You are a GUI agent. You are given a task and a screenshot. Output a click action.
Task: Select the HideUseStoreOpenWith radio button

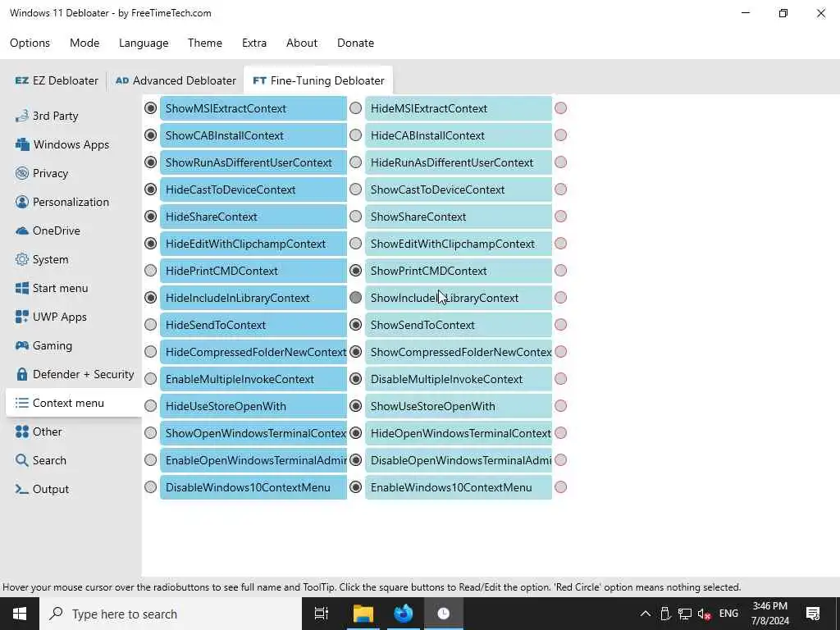pyautogui.click(x=151, y=405)
